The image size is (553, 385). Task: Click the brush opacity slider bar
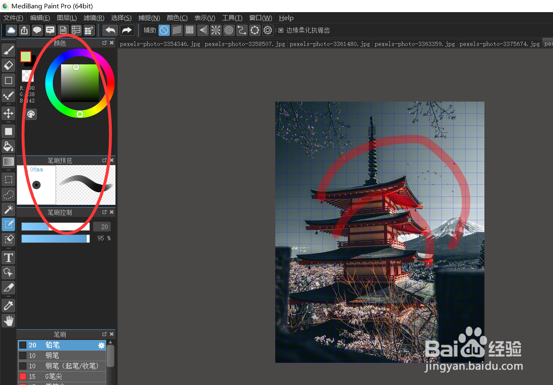tap(56, 238)
